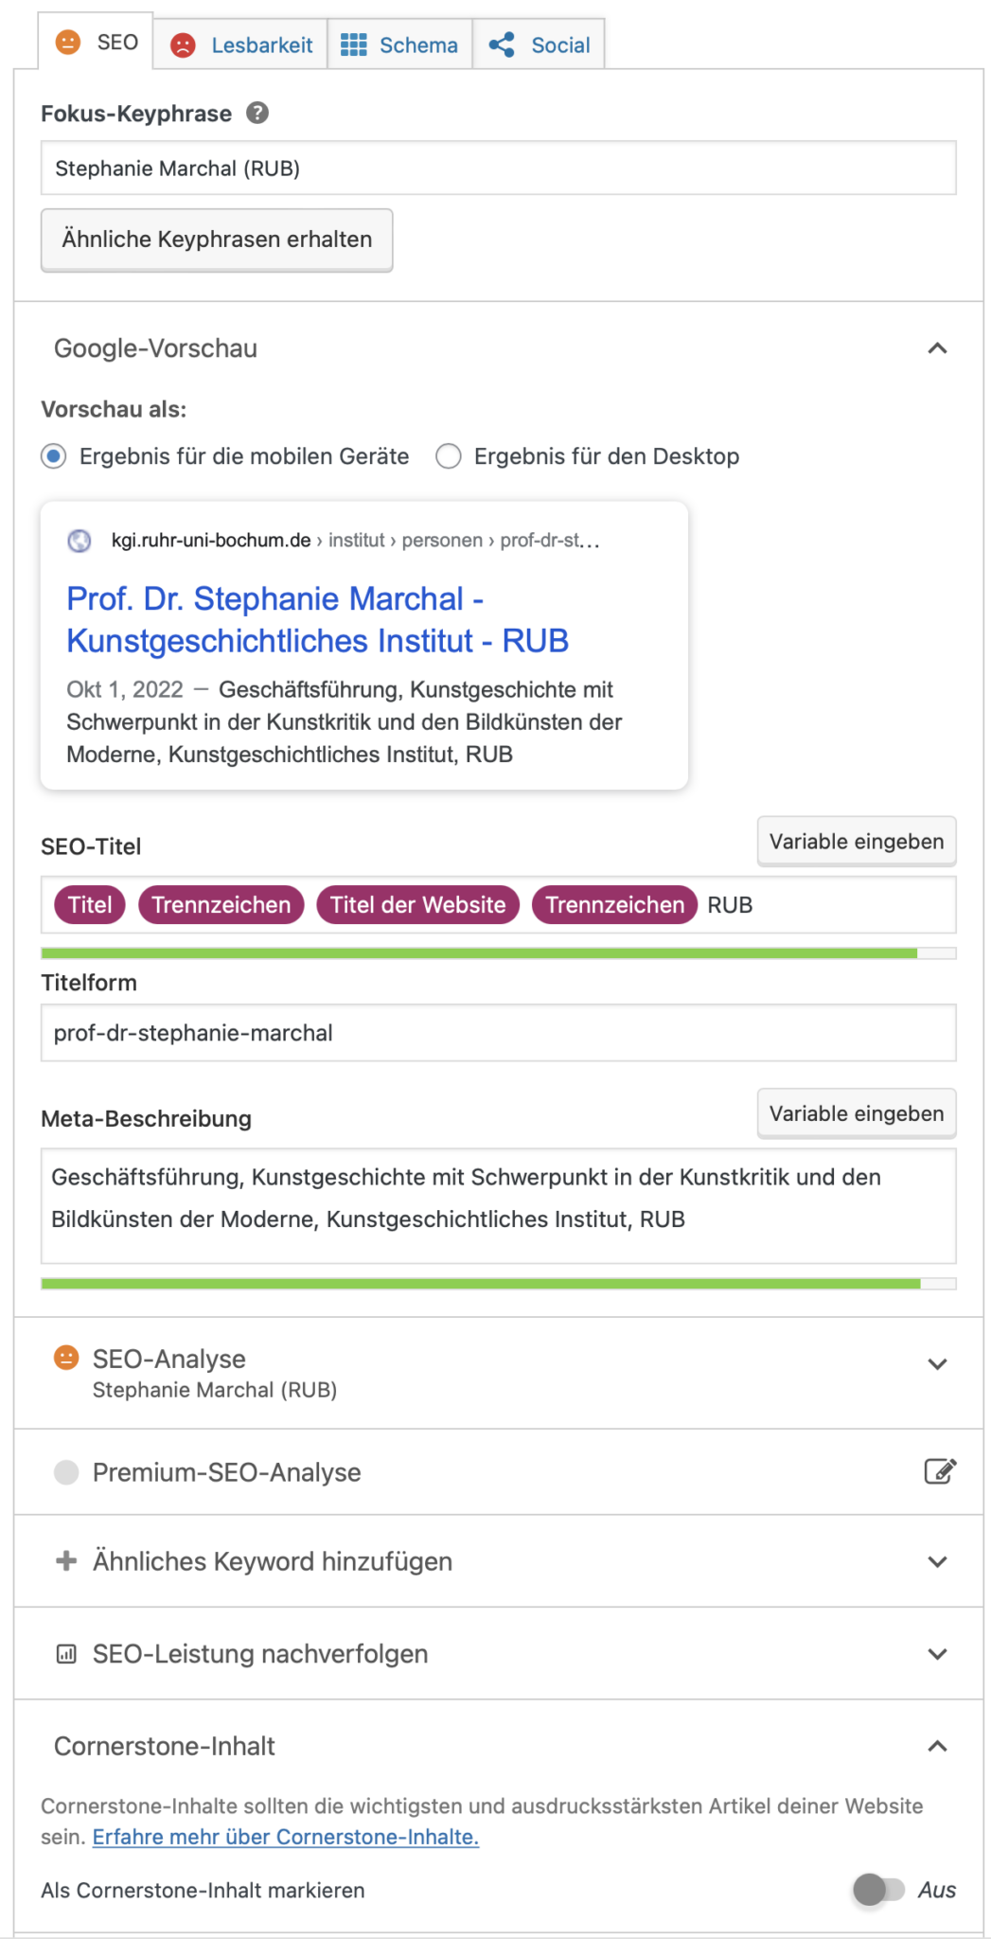The height and width of the screenshot is (1939, 991).
Task: Open Erfahre mehr über Cornerstone-Inhalte link
Action: (286, 1837)
